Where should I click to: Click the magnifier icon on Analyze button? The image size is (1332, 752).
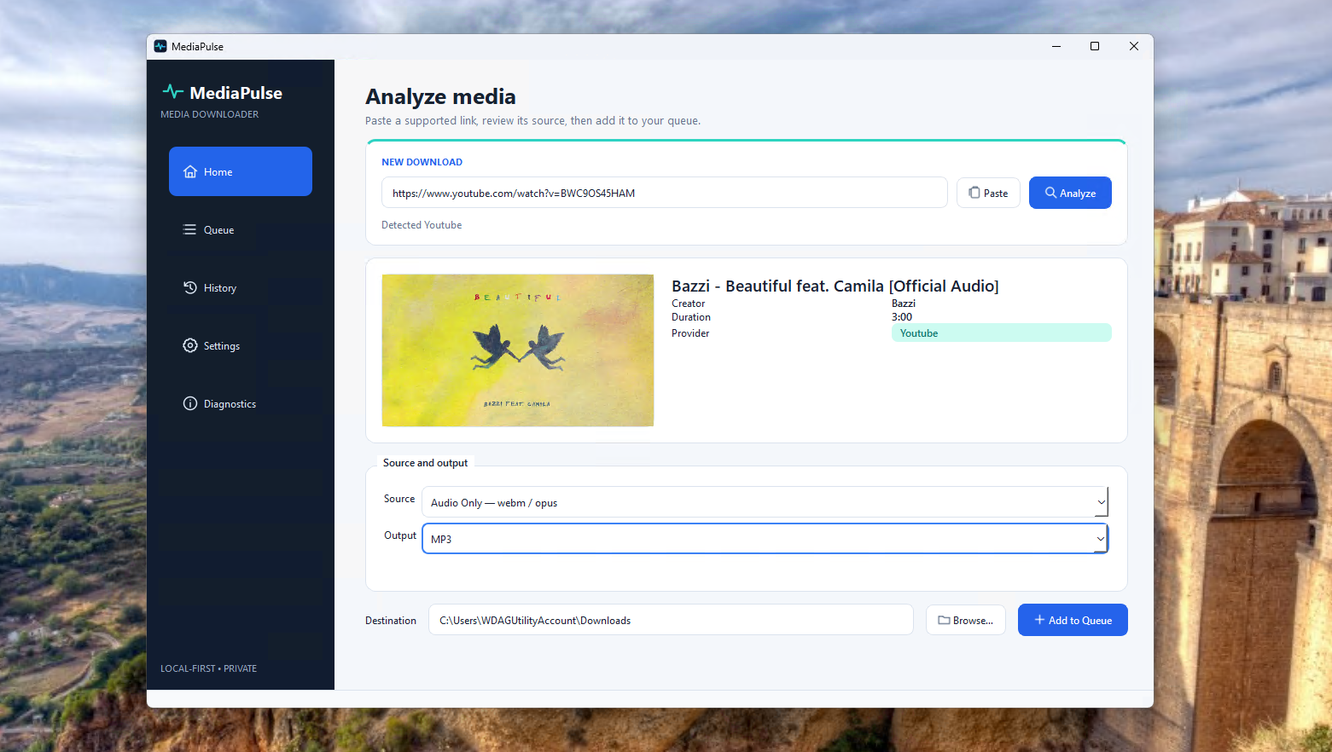click(1051, 193)
